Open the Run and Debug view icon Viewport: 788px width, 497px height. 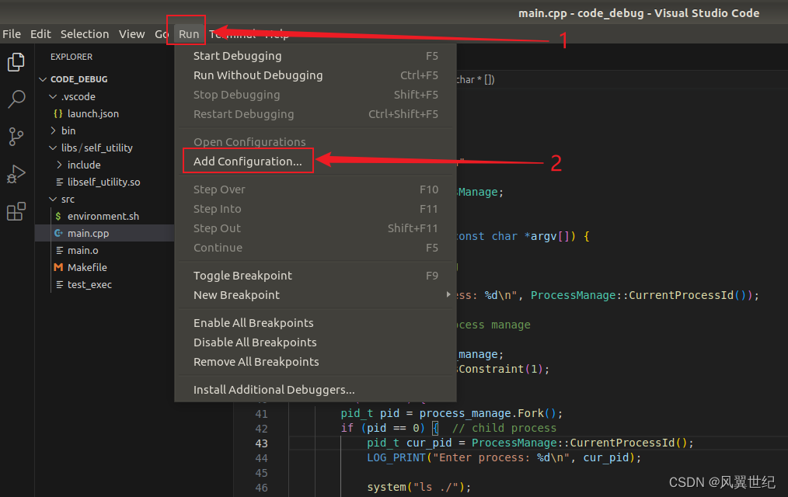click(x=16, y=174)
